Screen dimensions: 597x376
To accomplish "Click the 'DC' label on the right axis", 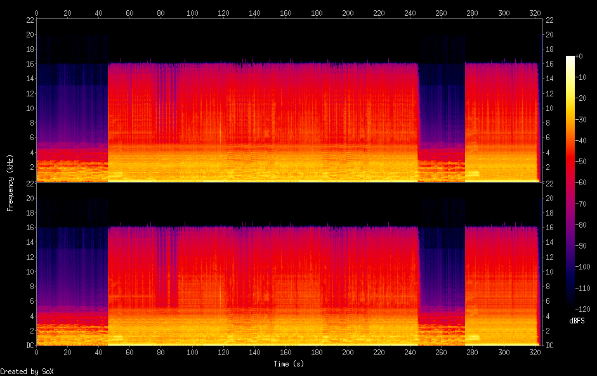I will [x=549, y=346].
